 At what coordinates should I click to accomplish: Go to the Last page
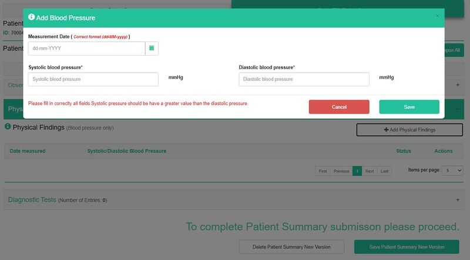(x=384, y=171)
